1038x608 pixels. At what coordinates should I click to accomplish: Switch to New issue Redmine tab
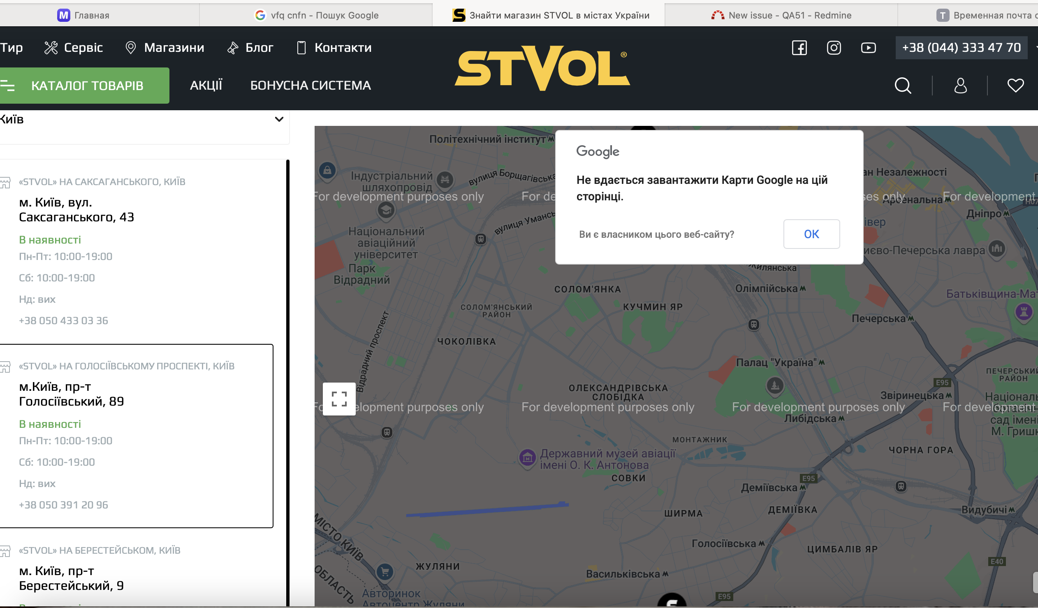(781, 15)
